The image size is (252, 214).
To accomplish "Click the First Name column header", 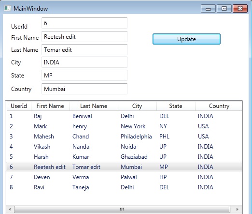I will (50, 106).
